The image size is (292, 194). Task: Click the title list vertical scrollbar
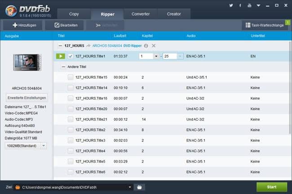[290, 88]
